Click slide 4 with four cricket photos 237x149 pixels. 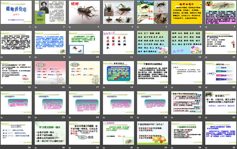click(118, 13)
